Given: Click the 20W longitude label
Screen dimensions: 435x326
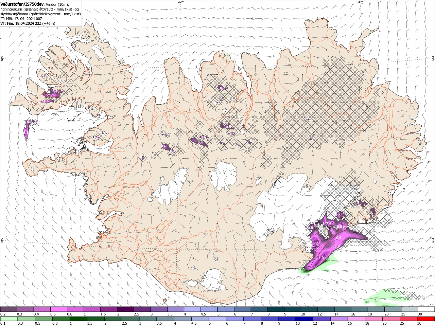Looking at the screenshot, I should pyautogui.click(x=181, y=2).
